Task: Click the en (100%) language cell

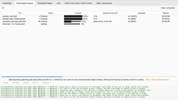Action: click(x=132, y=16)
